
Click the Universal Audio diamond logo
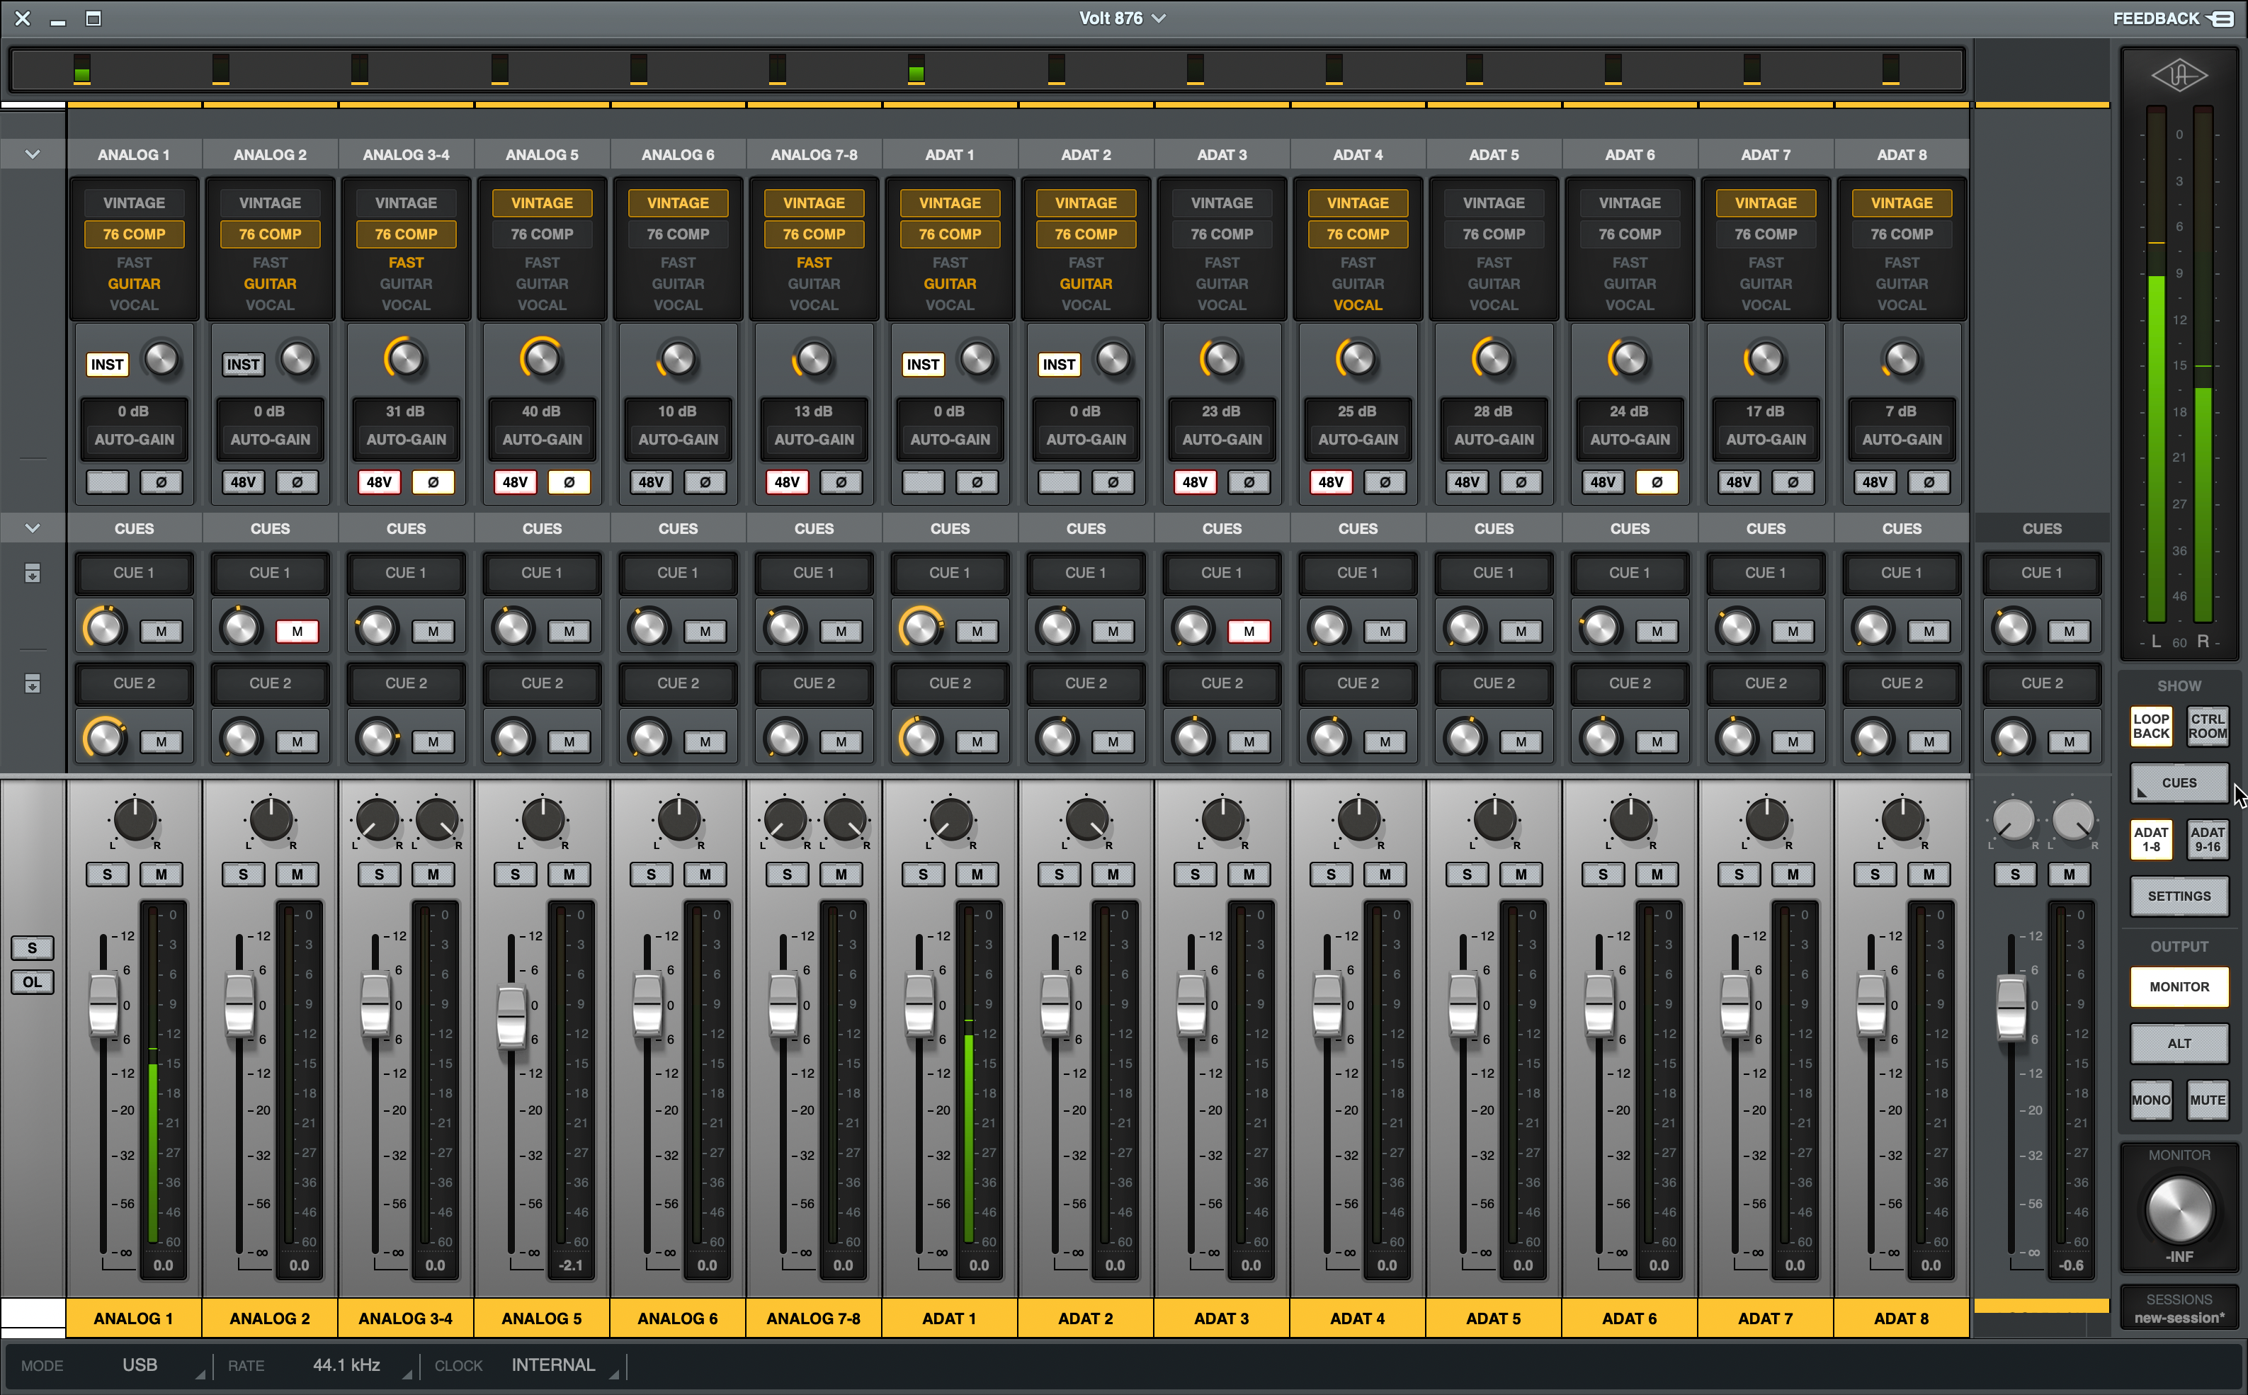click(2179, 75)
